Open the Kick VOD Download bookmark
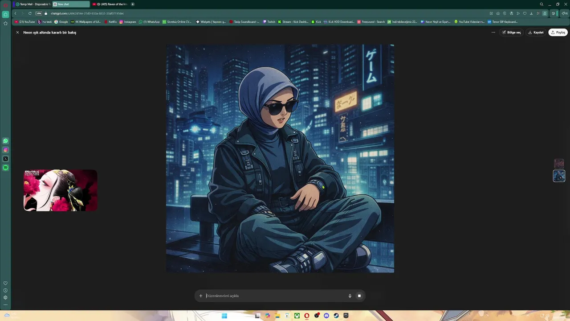The image size is (570, 321). tap(339, 22)
